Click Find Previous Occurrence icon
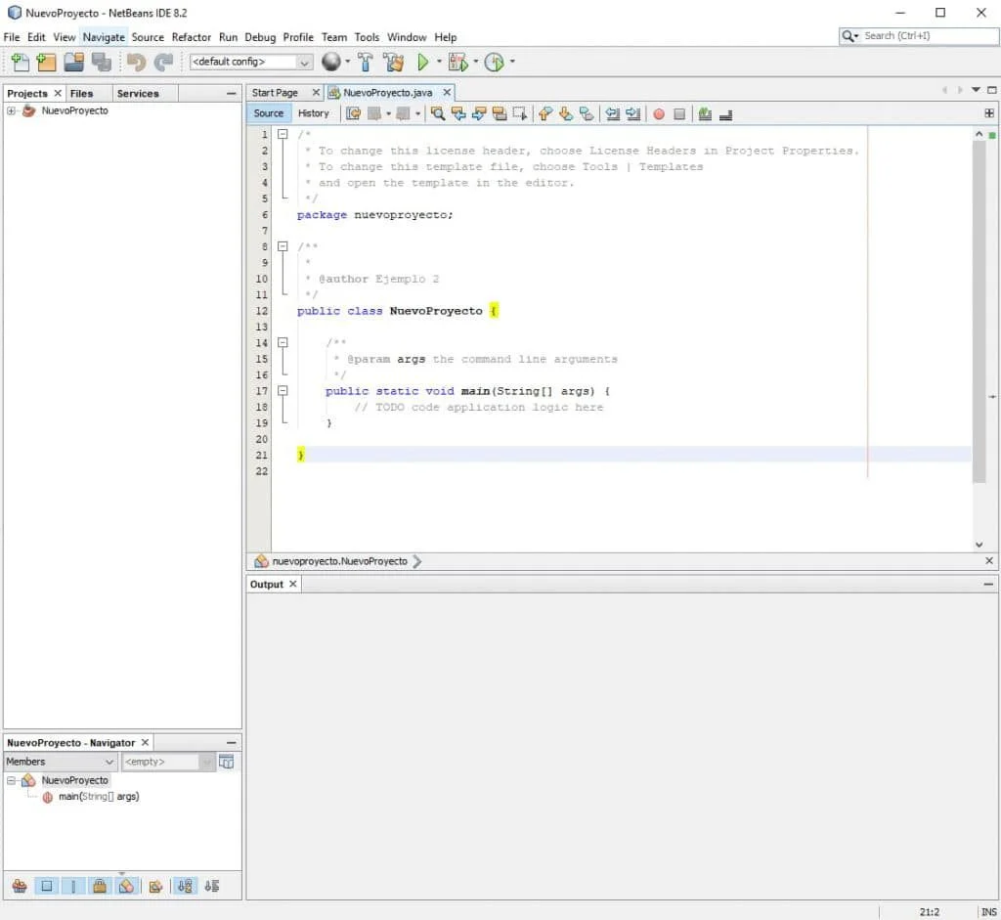Image resolution: width=1001 pixels, height=920 pixels. (x=458, y=113)
